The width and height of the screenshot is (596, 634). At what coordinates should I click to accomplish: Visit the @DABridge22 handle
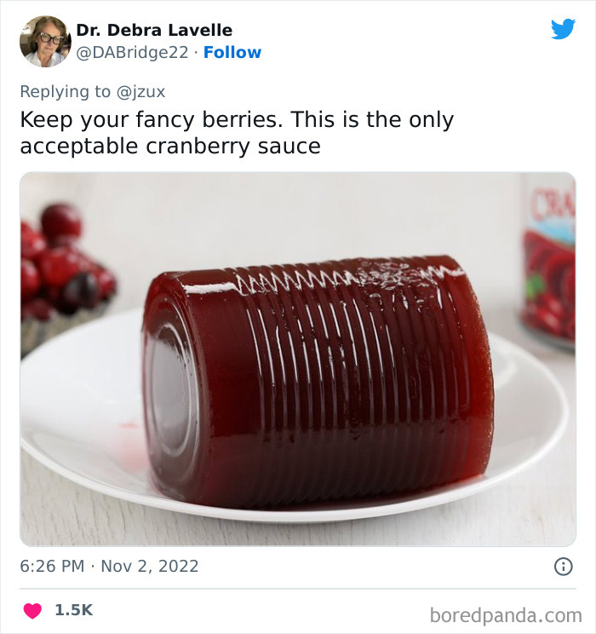point(133,53)
